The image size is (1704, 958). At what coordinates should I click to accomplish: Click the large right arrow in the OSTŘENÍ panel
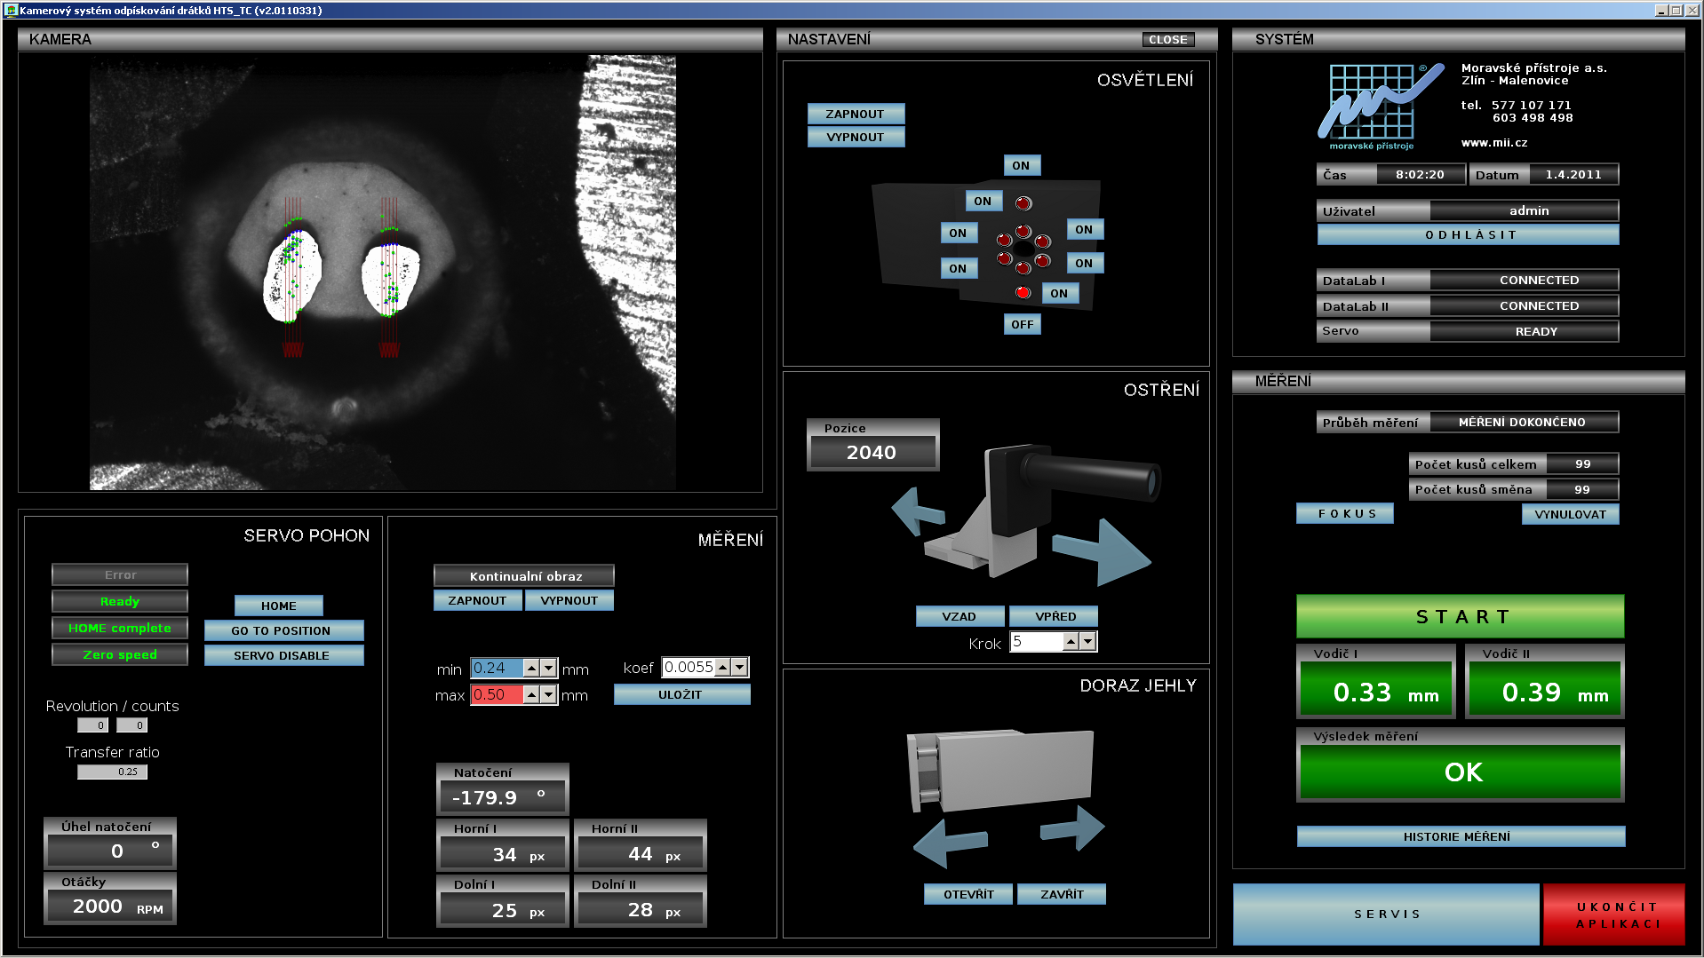[x=1106, y=550]
